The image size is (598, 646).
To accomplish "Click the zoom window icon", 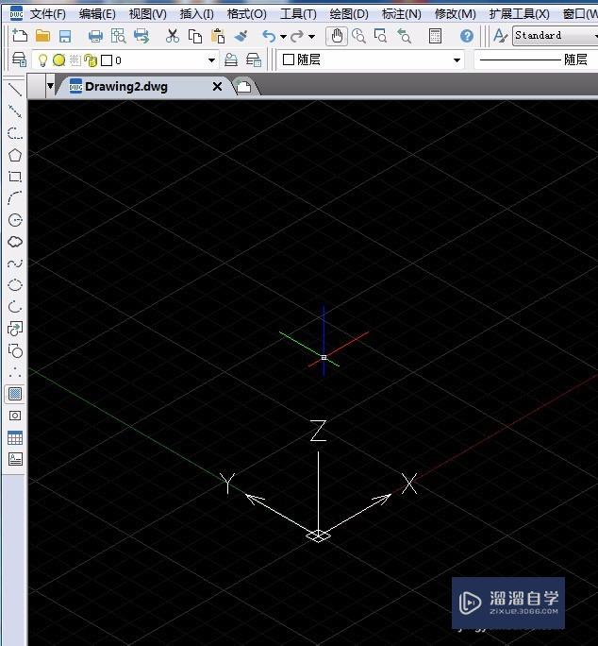I will pyautogui.click(x=380, y=36).
